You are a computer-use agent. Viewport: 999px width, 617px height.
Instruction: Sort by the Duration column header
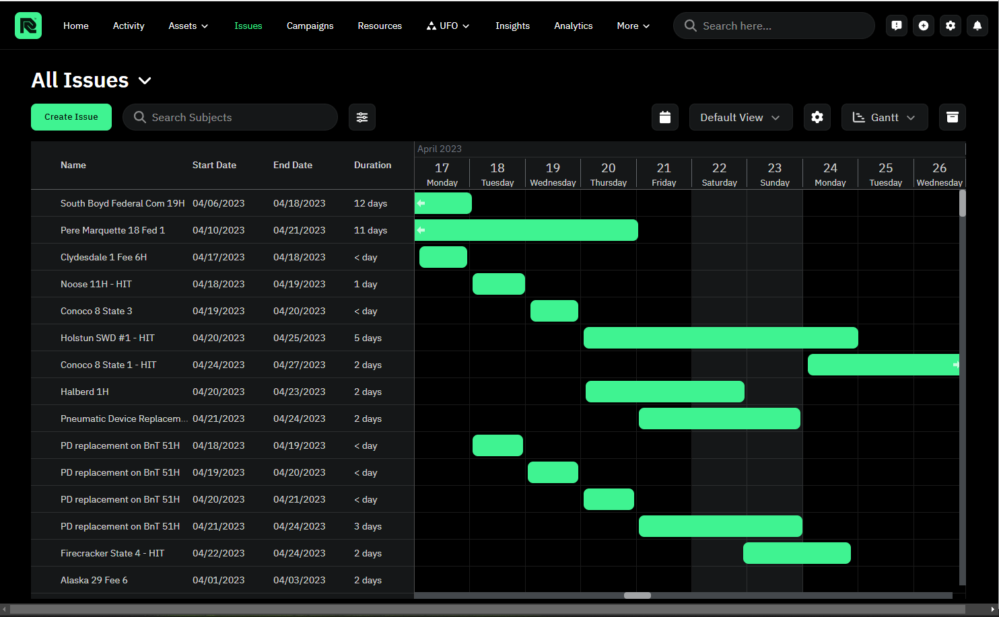tap(373, 165)
